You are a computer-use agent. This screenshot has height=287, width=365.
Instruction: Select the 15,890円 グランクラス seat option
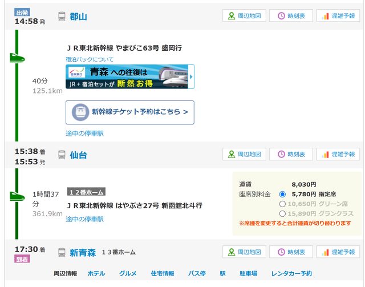click(282, 213)
